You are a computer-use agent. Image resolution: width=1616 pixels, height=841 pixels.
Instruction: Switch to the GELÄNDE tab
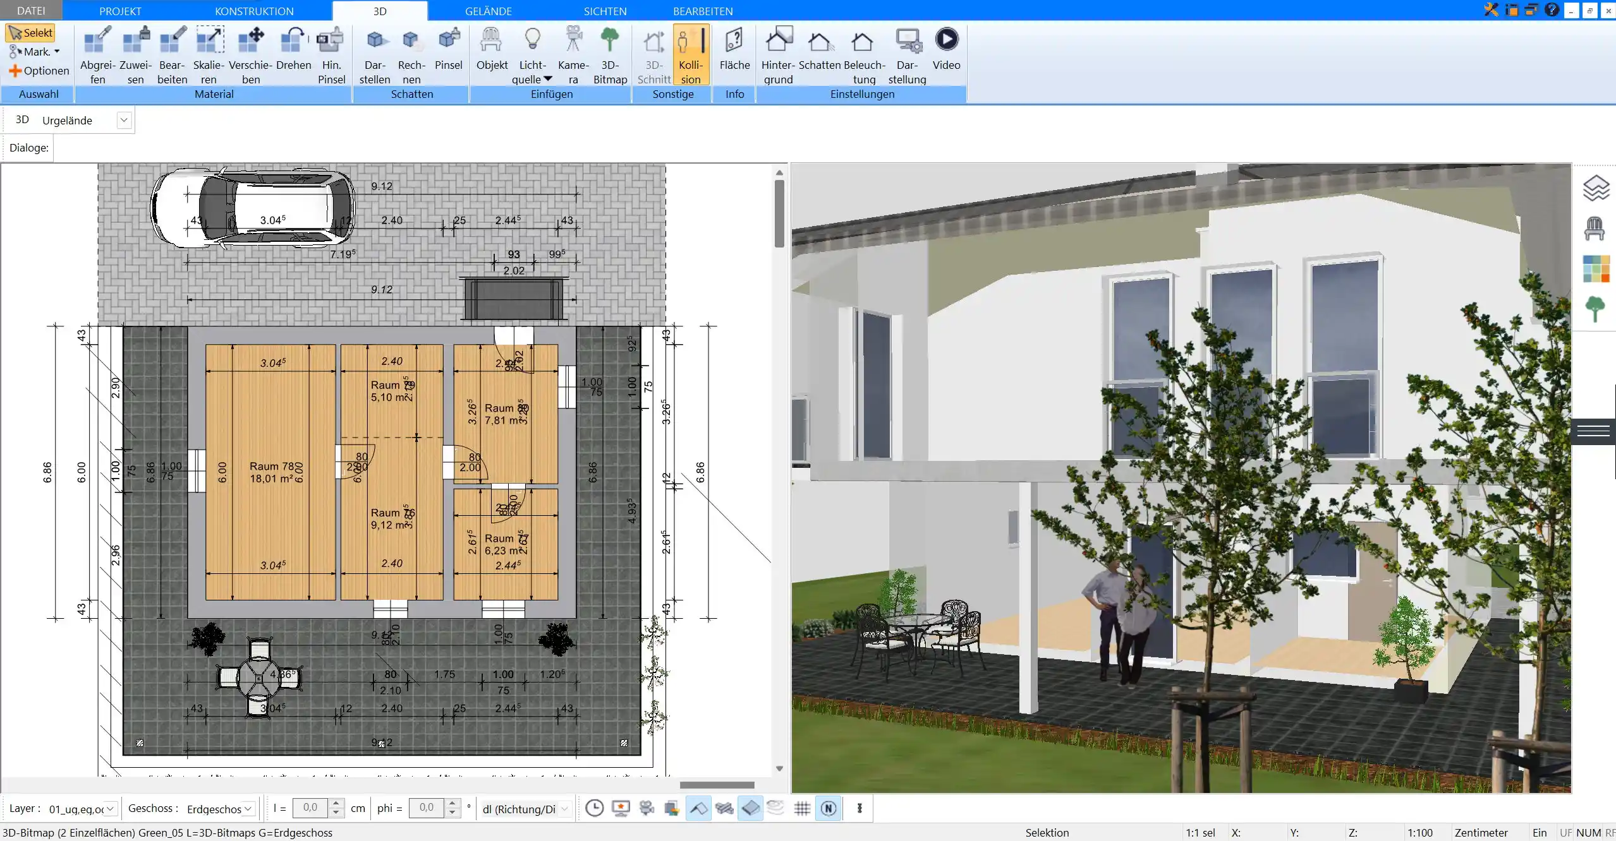(488, 11)
